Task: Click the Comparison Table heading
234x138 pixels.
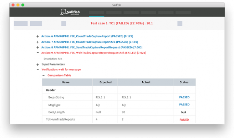Action: coord(59,75)
